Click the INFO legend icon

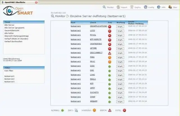point(76,110)
